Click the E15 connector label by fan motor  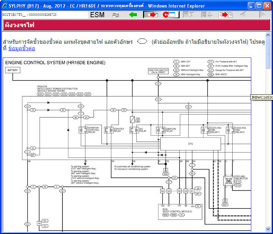238,185
